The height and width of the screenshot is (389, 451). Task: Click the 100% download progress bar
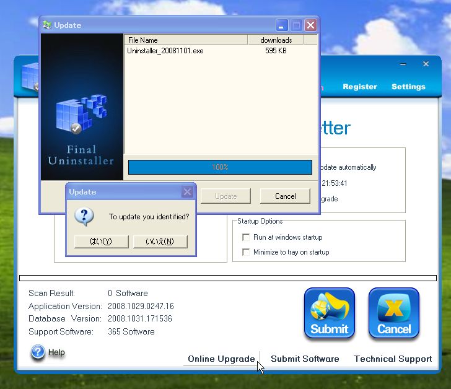tap(220, 167)
